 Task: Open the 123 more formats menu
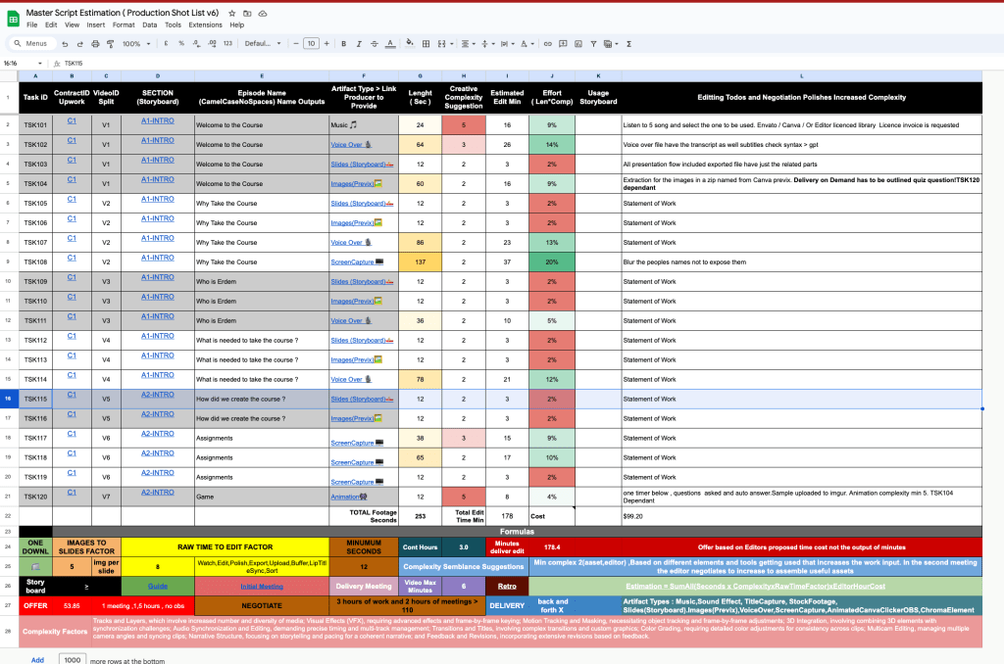(x=227, y=43)
